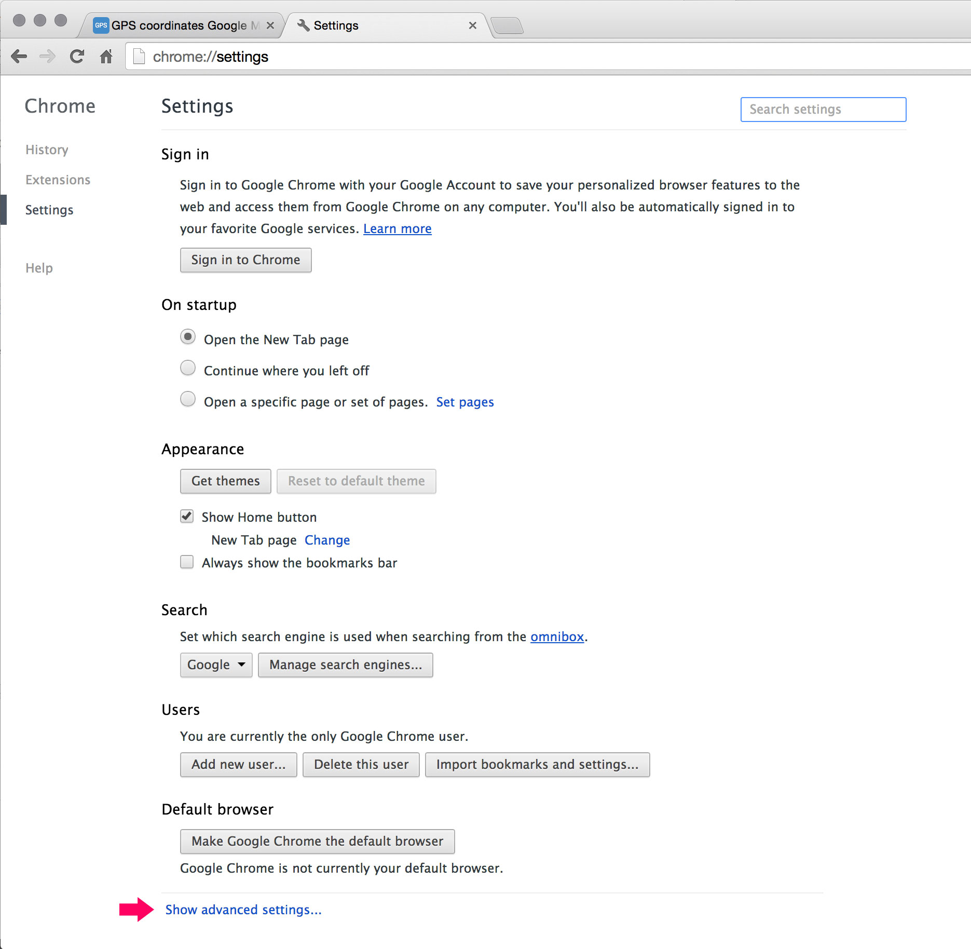Screen dimensions: 971x949
Task: Select Continue where you left off
Action: (188, 368)
